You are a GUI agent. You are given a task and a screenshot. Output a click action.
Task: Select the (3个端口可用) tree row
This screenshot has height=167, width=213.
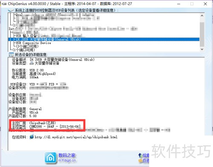click(x=27, y=46)
